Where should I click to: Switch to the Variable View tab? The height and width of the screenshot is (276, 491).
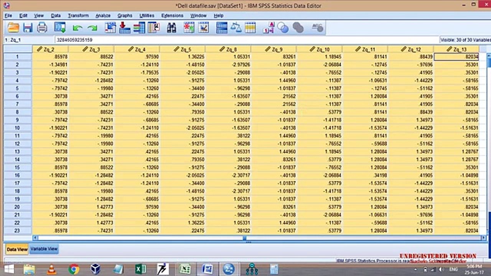(44, 249)
